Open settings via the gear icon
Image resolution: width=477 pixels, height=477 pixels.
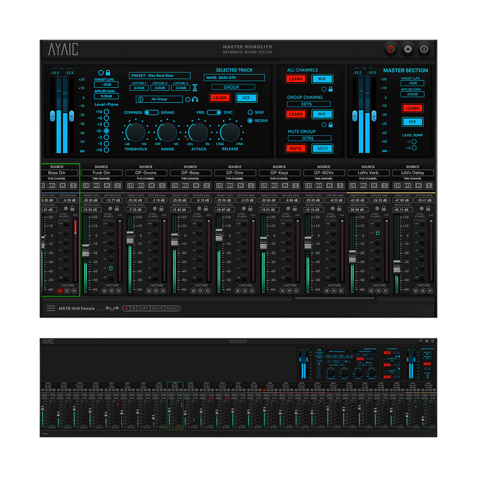(407, 49)
